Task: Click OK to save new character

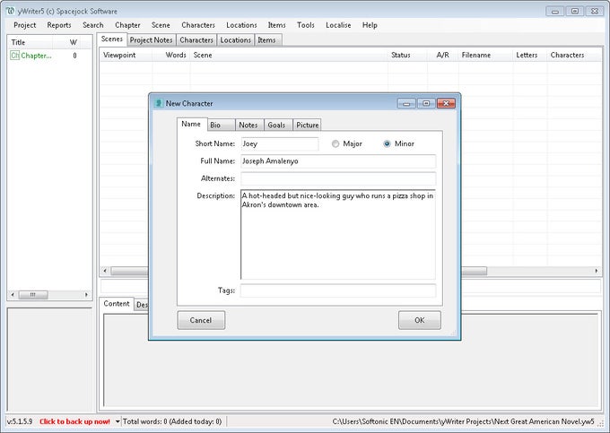Action: tap(420, 320)
